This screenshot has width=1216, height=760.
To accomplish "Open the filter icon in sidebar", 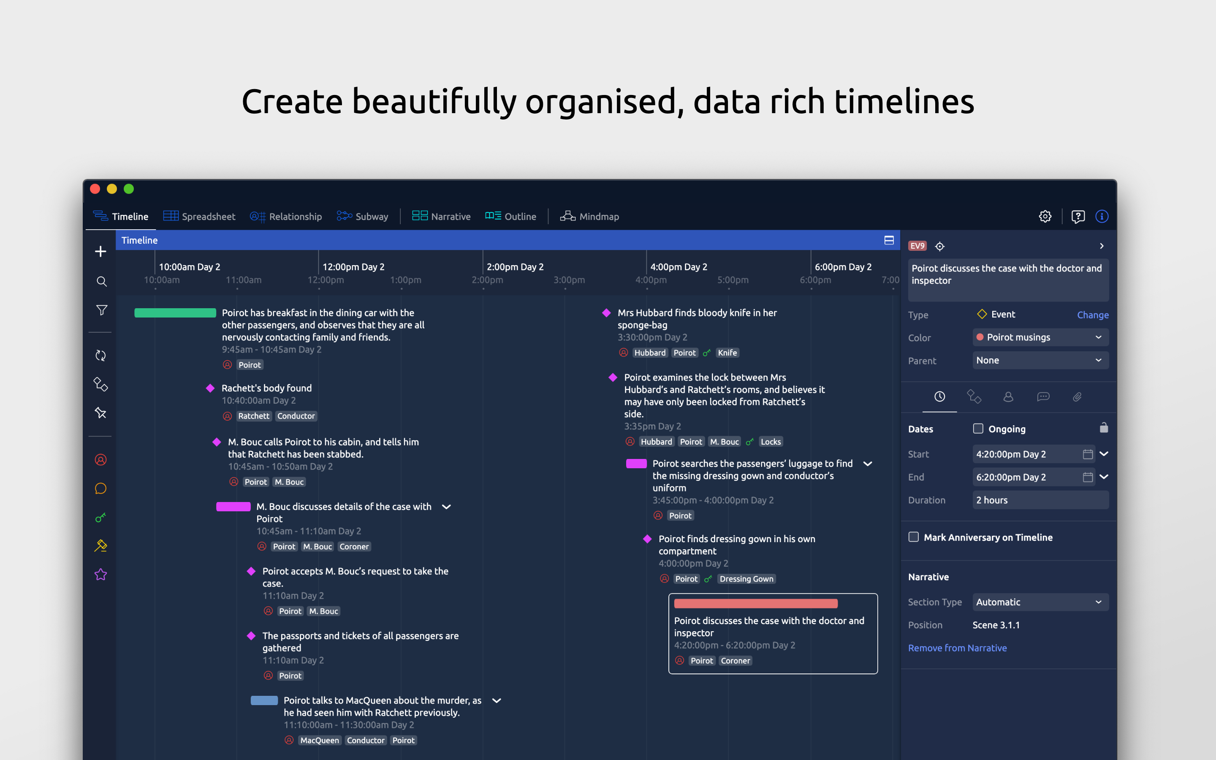I will point(101,310).
